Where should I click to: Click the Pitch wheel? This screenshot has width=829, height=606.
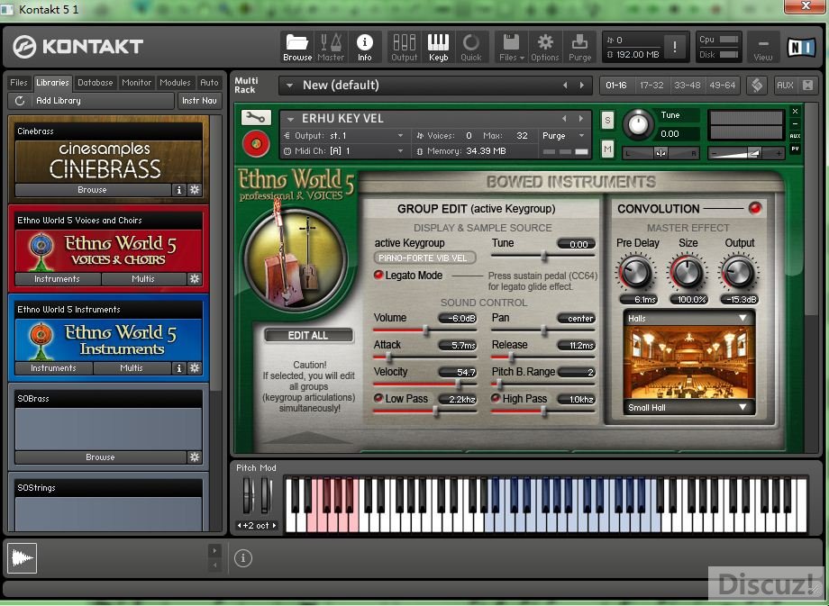pos(248,495)
